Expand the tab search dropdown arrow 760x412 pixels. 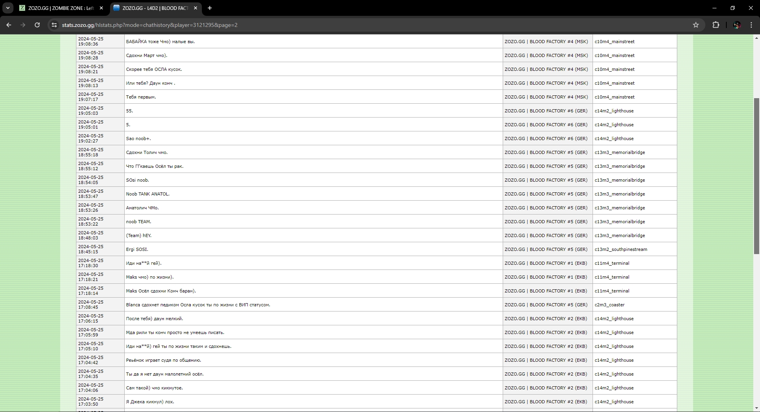point(8,8)
